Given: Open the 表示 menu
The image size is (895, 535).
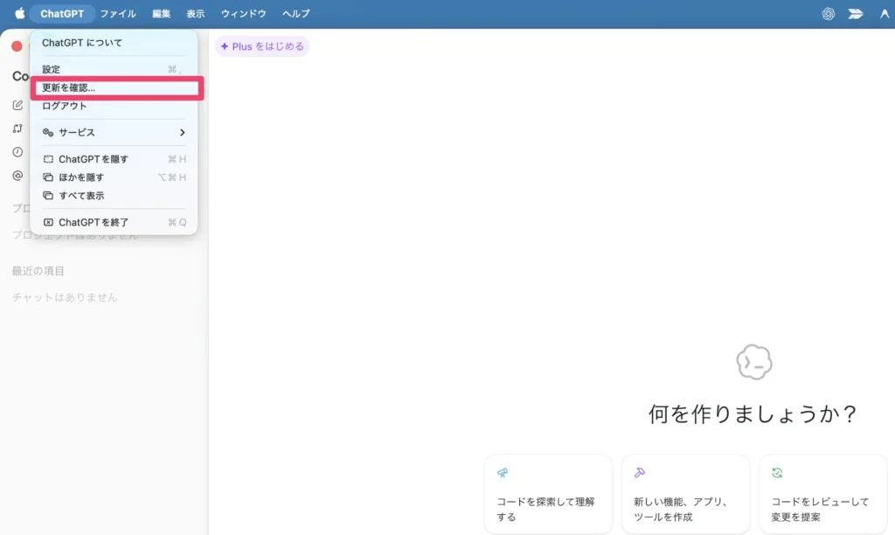Looking at the screenshot, I should point(195,14).
